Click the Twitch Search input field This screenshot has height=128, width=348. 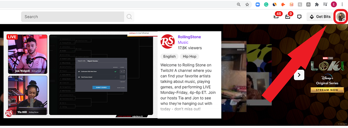click(72, 17)
